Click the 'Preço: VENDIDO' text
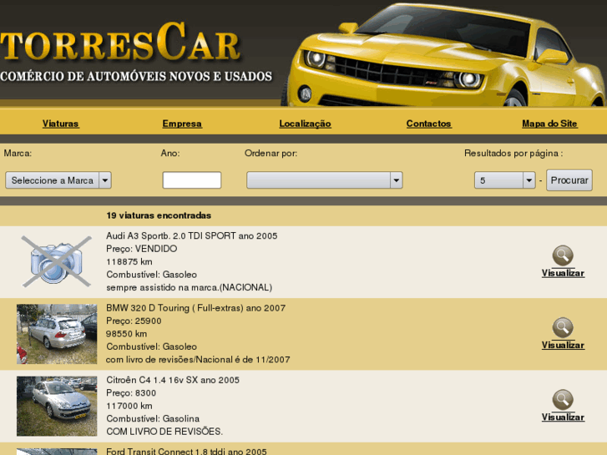The width and height of the screenshot is (607, 455). [x=142, y=249]
